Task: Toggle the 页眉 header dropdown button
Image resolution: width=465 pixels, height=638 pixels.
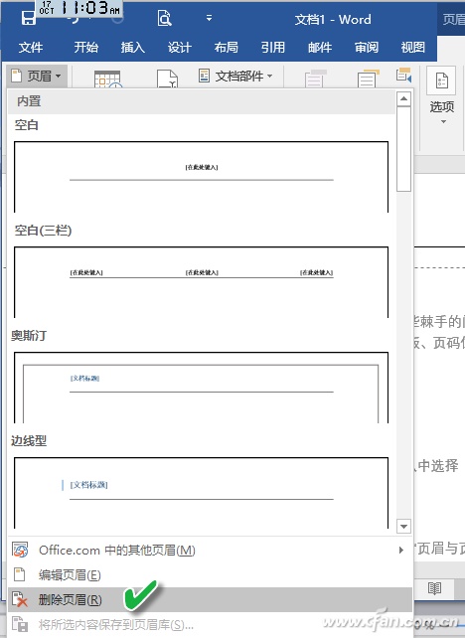Action: pyautogui.click(x=37, y=76)
